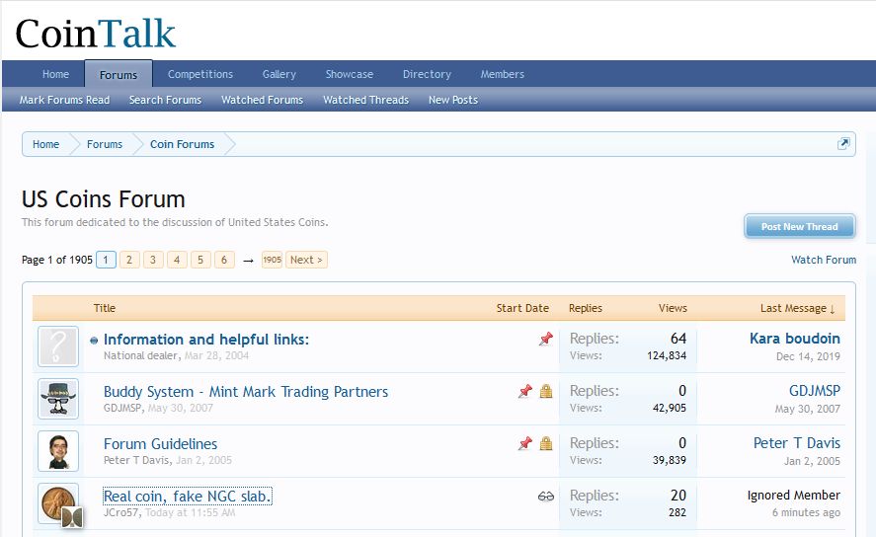The height and width of the screenshot is (537, 876).
Task: Select Mark Forums Read in the sub-navigation
Action: click(64, 100)
